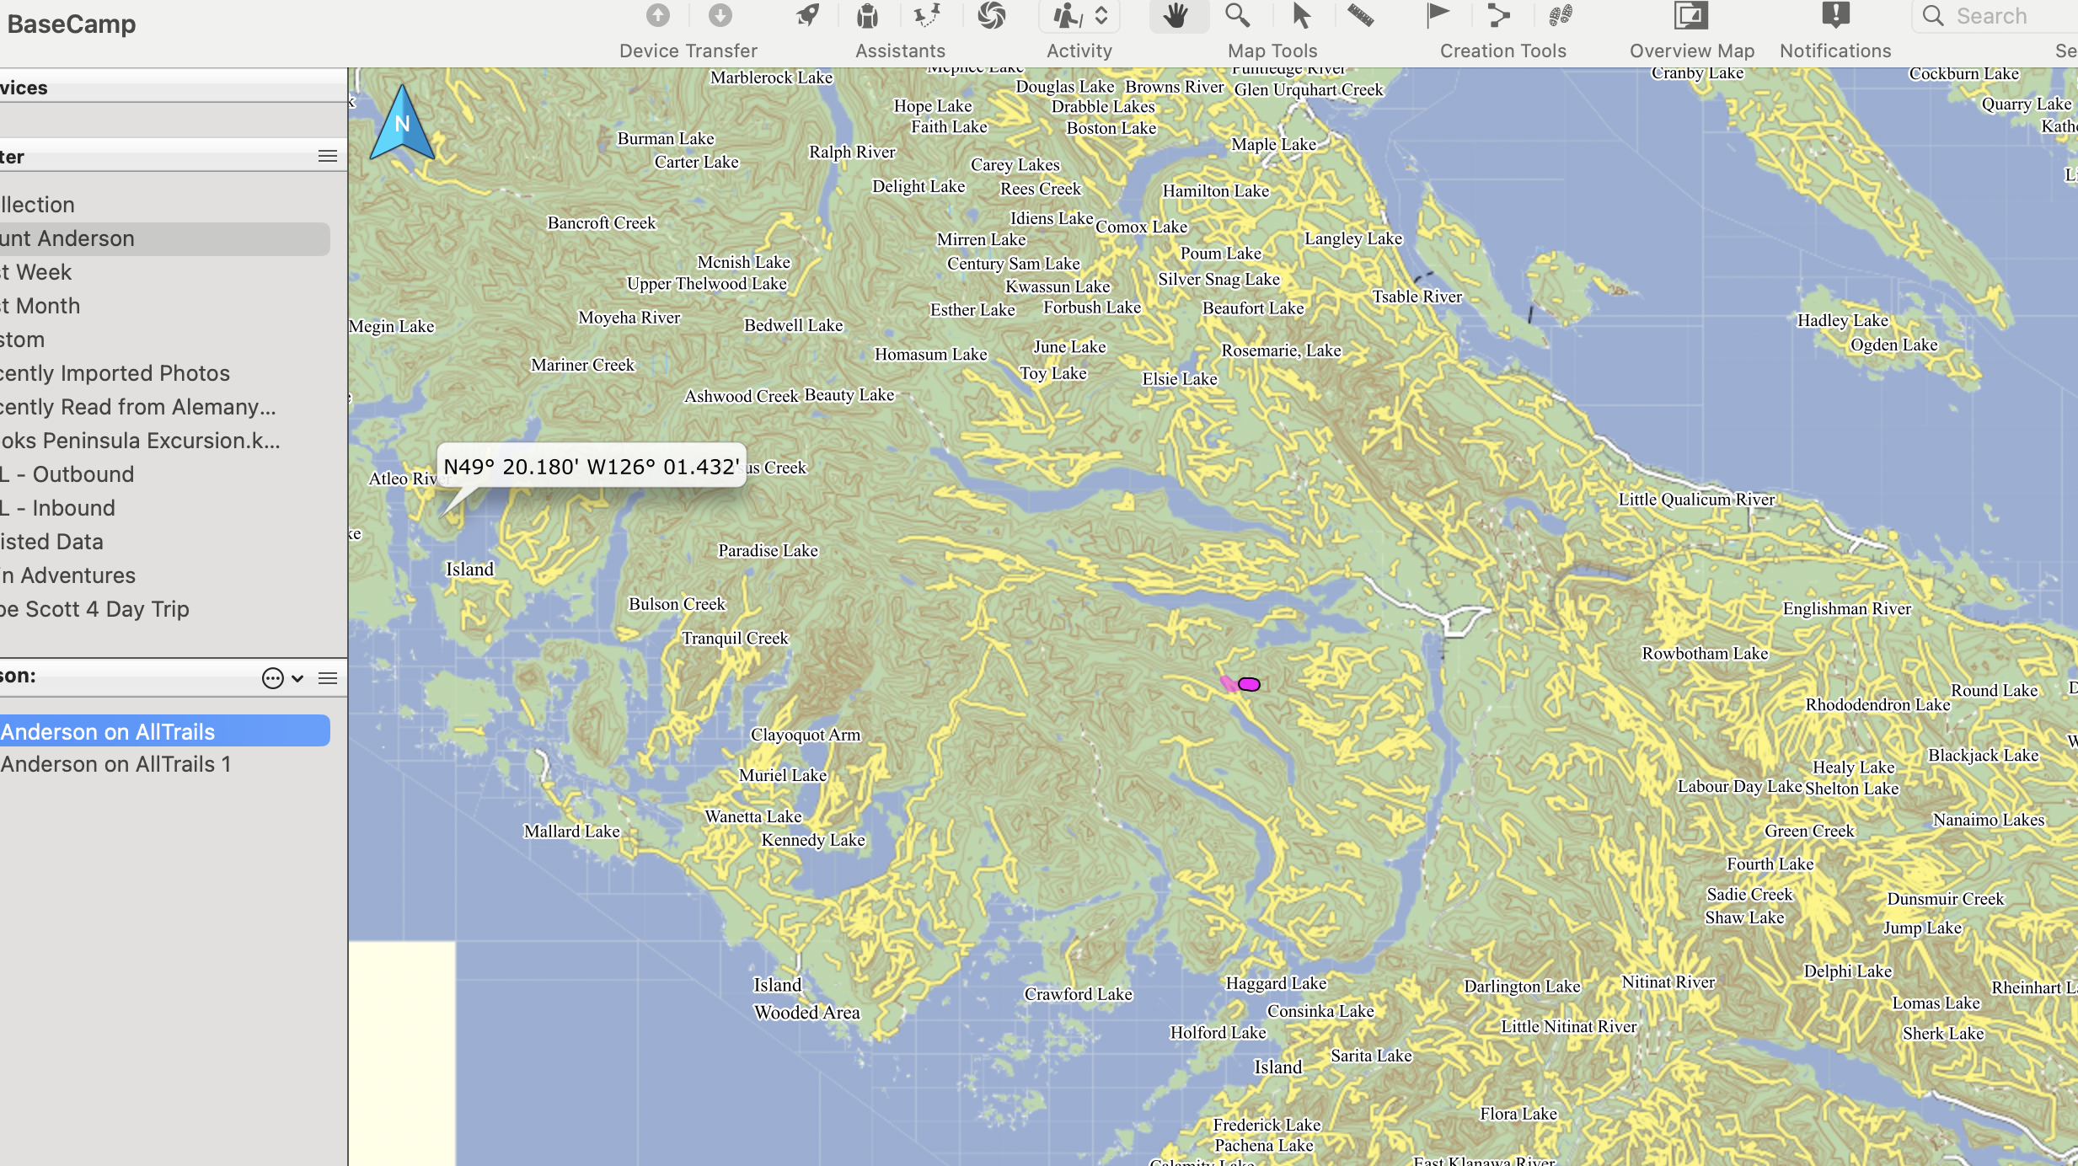Select the footprints New Track tool
Viewport: 2078px width, 1166px height.
click(x=1561, y=15)
